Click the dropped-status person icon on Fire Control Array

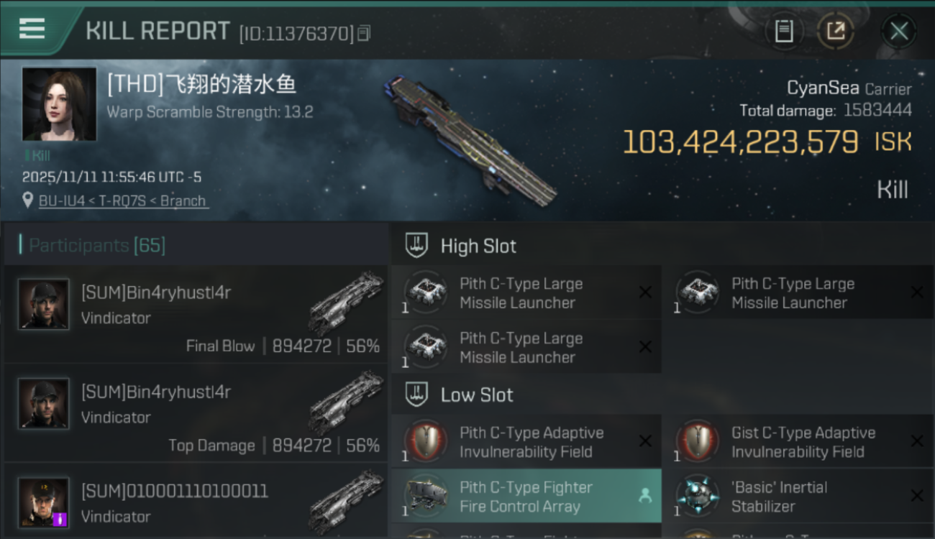pyautogui.click(x=645, y=495)
